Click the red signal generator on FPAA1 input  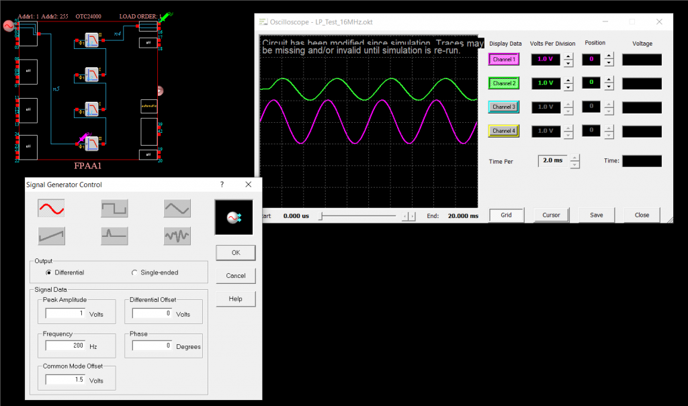(9, 26)
